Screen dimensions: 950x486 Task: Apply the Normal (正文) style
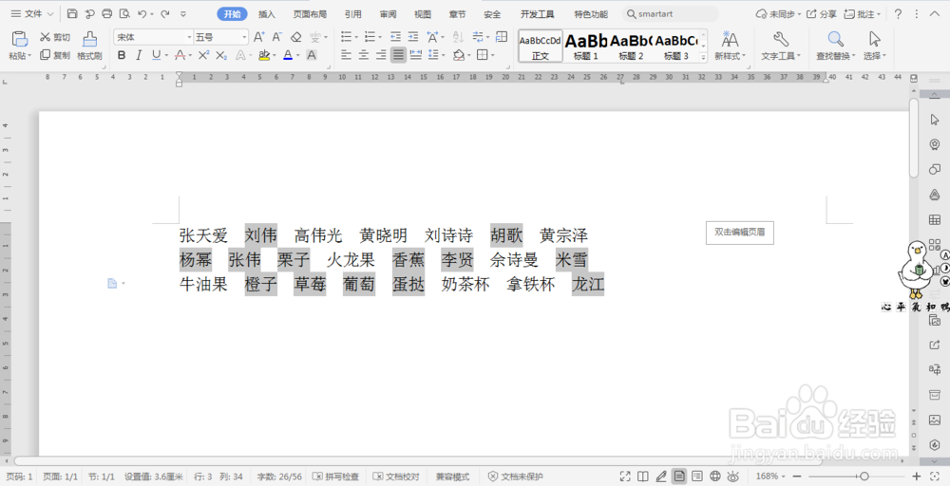pyautogui.click(x=541, y=46)
